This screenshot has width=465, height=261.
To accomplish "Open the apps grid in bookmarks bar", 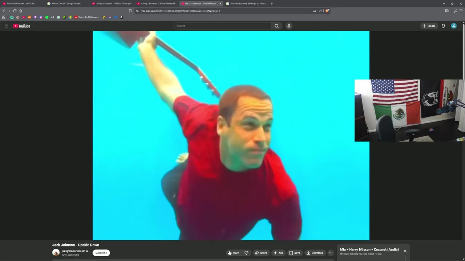I will (4, 17).
